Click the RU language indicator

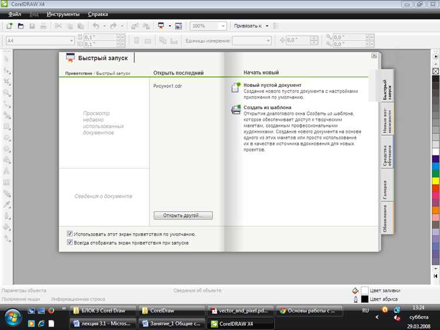pyautogui.click(x=365, y=311)
